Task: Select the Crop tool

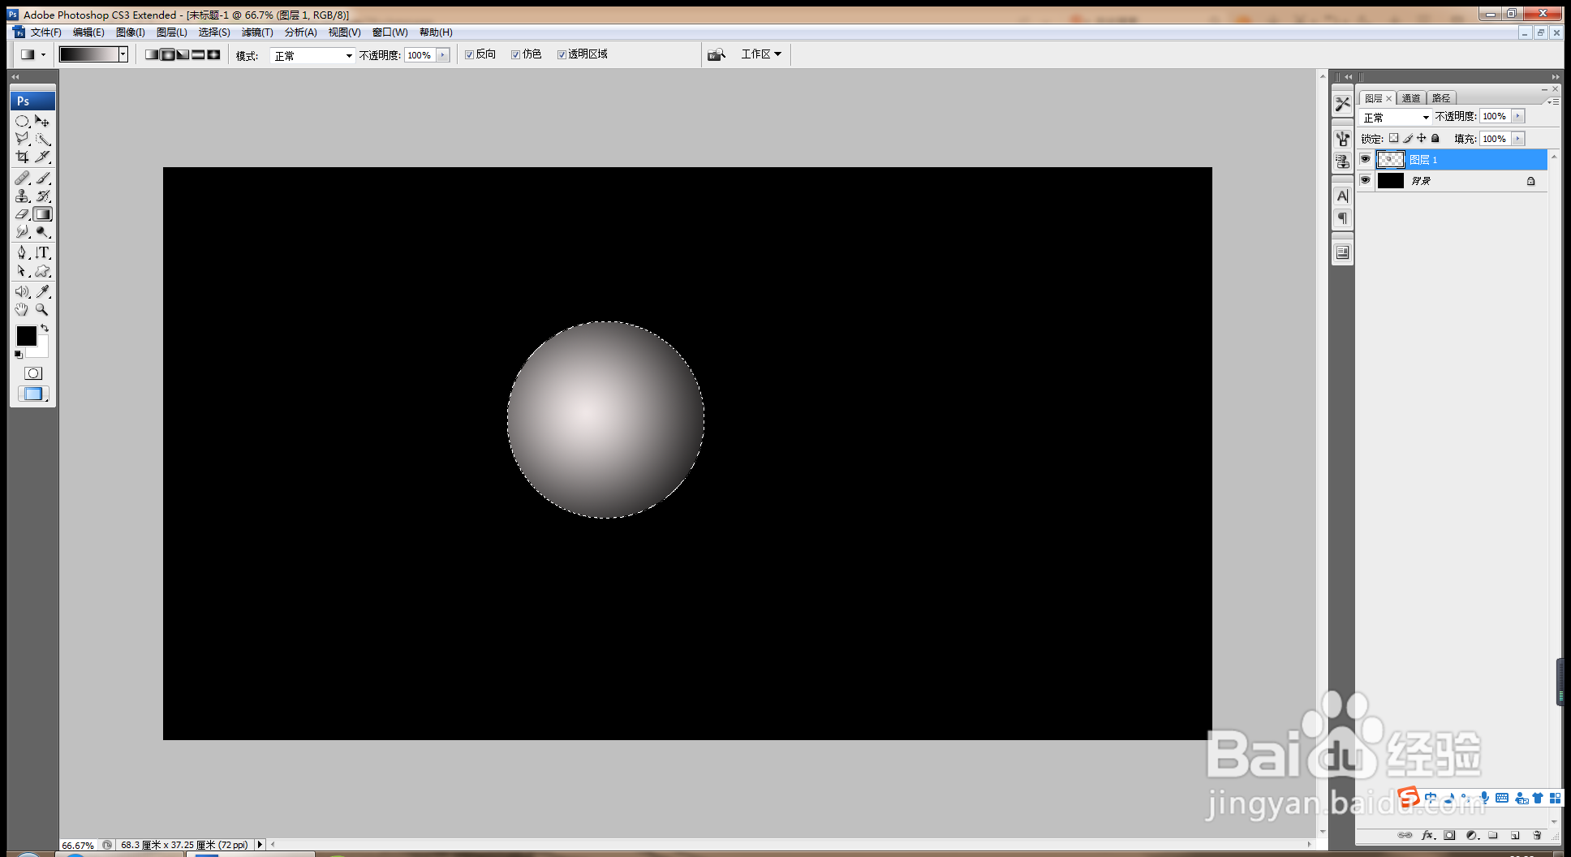Action: pos(22,157)
